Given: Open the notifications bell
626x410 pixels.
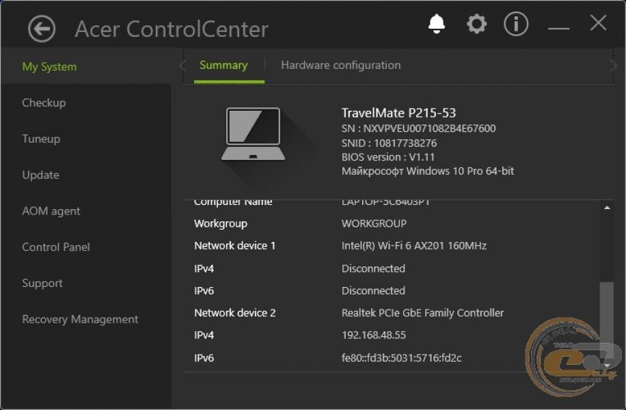Looking at the screenshot, I should pos(437,24).
